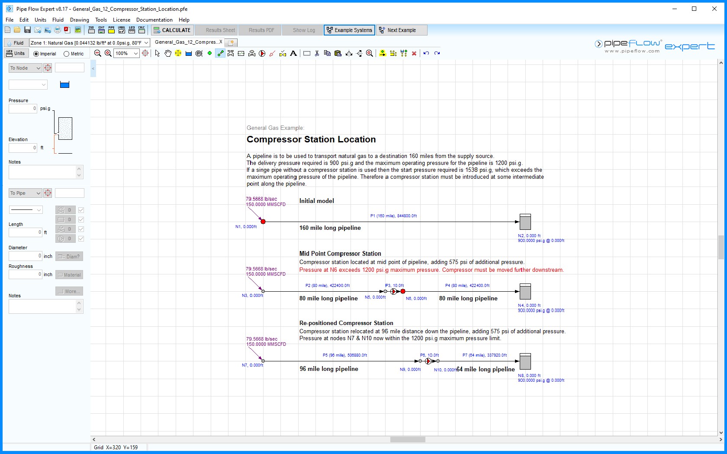
Task: Open the Units menu
Action: (40, 20)
